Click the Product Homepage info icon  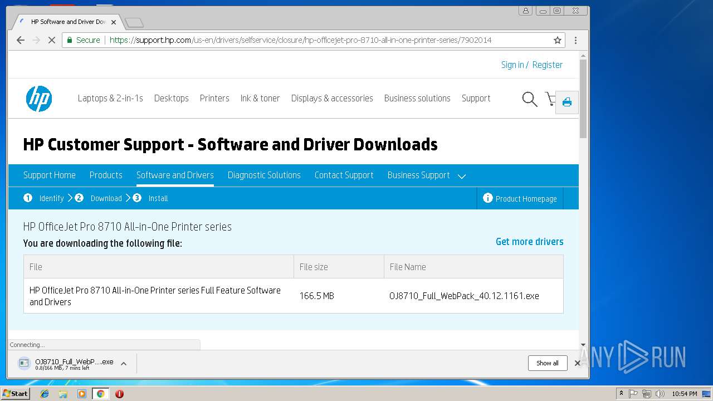pyautogui.click(x=487, y=198)
